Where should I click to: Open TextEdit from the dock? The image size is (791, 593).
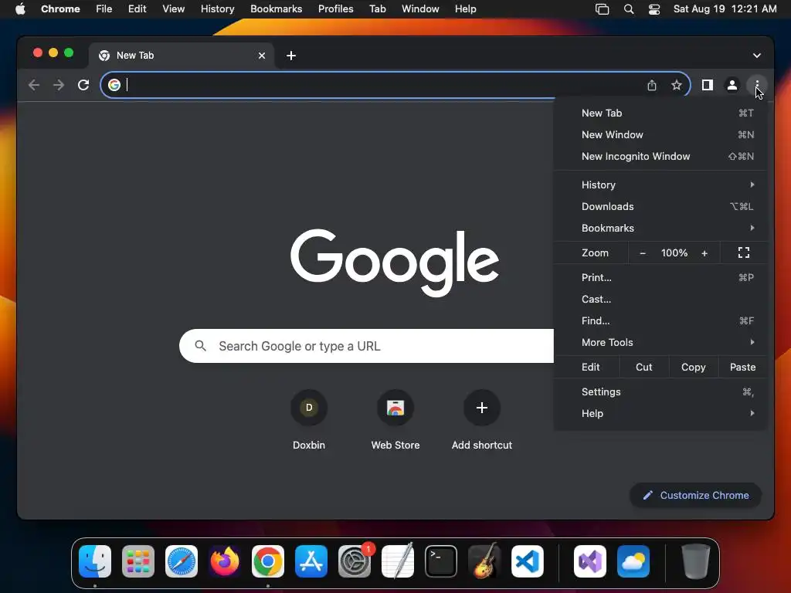398,561
